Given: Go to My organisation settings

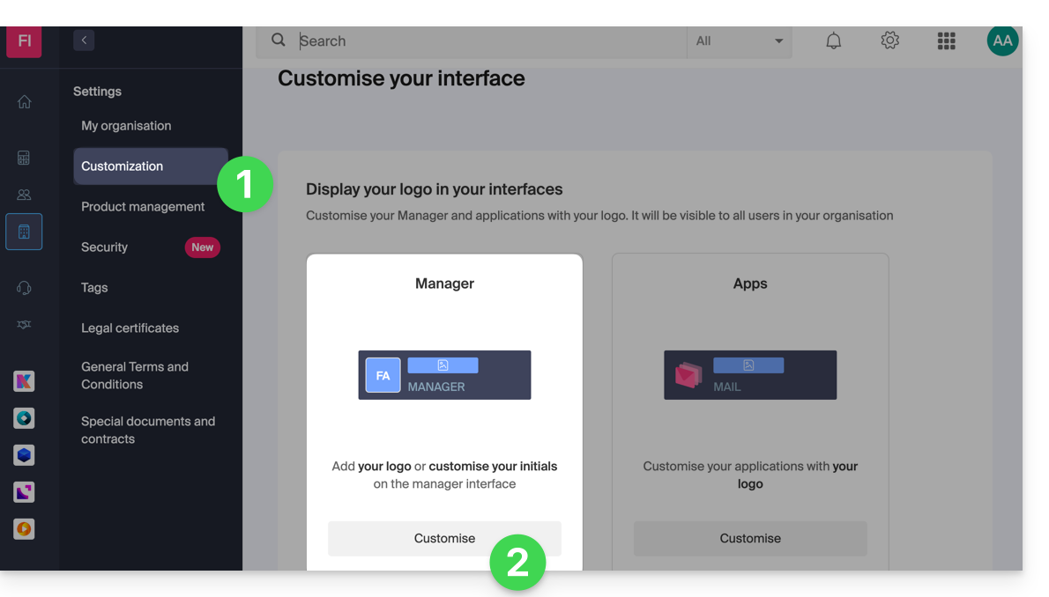Looking at the screenshot, I should click(126, 126).
